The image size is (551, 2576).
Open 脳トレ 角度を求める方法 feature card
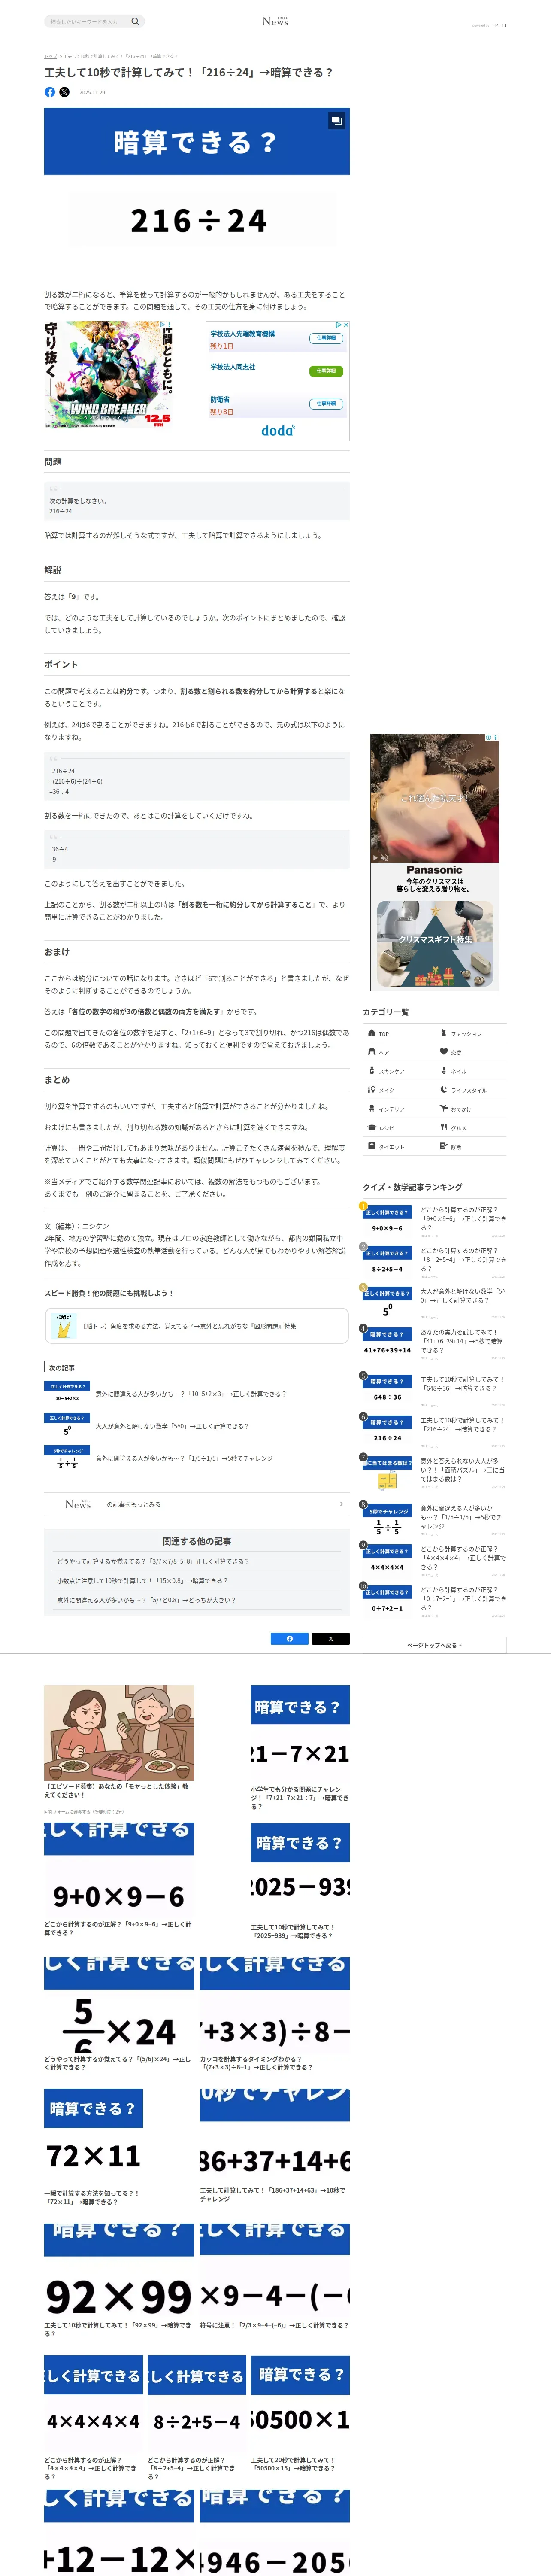197,1326
